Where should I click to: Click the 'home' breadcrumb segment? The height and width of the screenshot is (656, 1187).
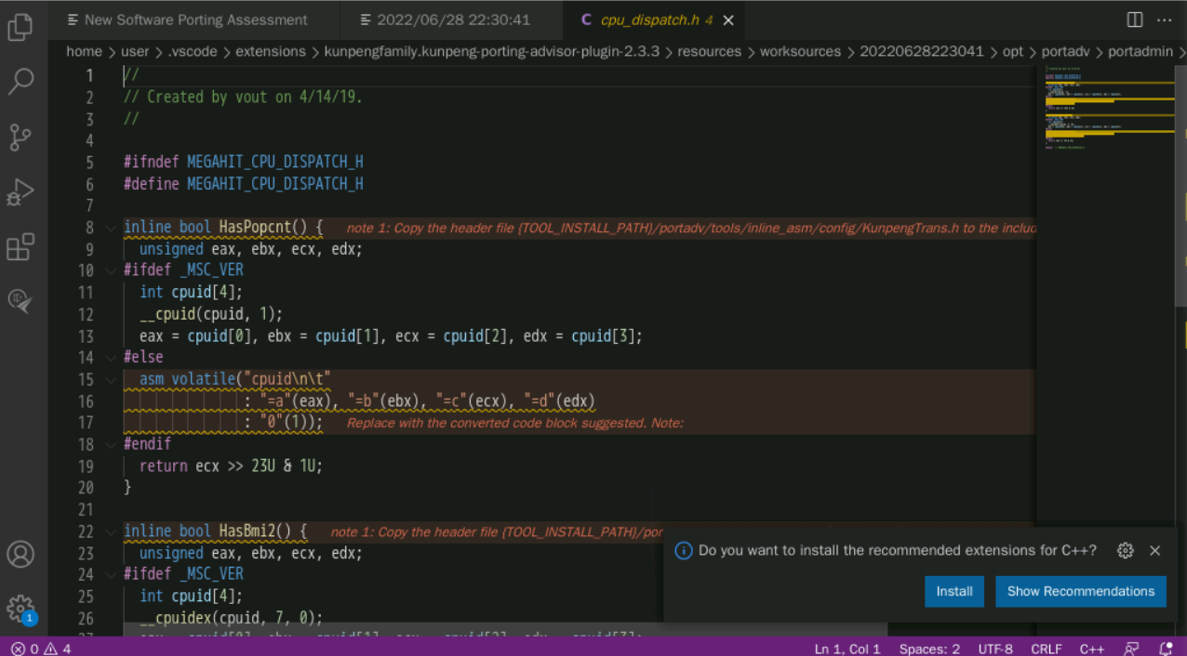click(x=84, y=51)
